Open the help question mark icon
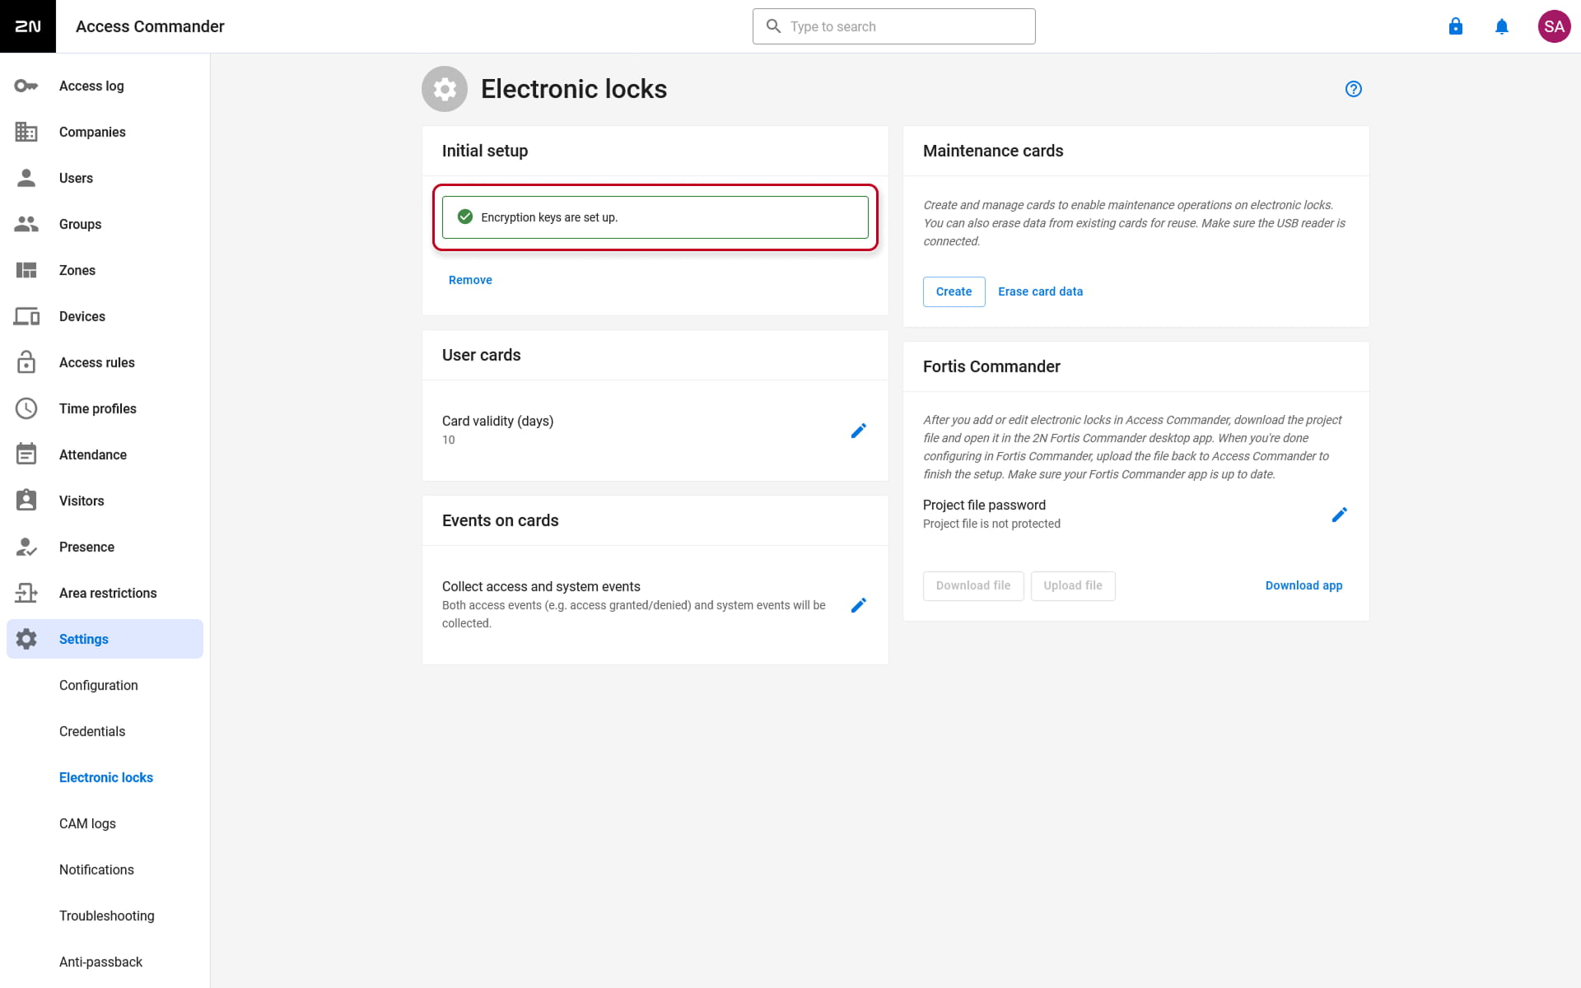The height and width of the screenshot is (988, 1581). (1354, 89)
